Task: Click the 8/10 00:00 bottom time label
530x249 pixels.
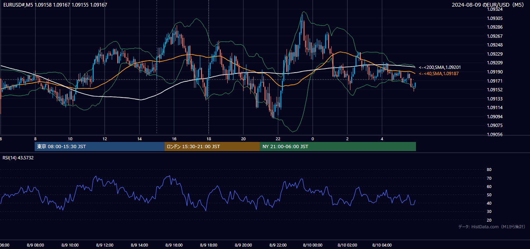Action: pos(312,245)
